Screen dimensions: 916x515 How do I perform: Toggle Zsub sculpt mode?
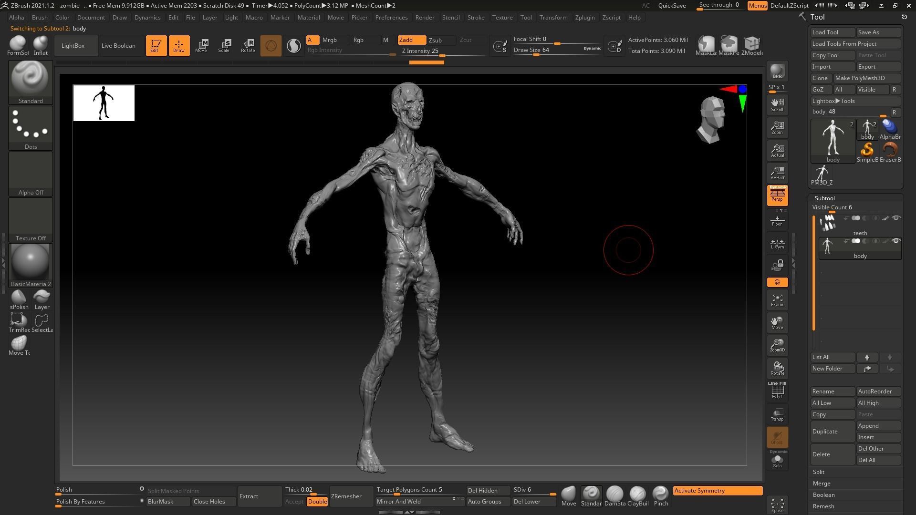pos(440,40)
